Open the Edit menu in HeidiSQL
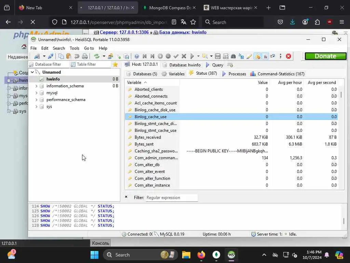 pos(45,48)
